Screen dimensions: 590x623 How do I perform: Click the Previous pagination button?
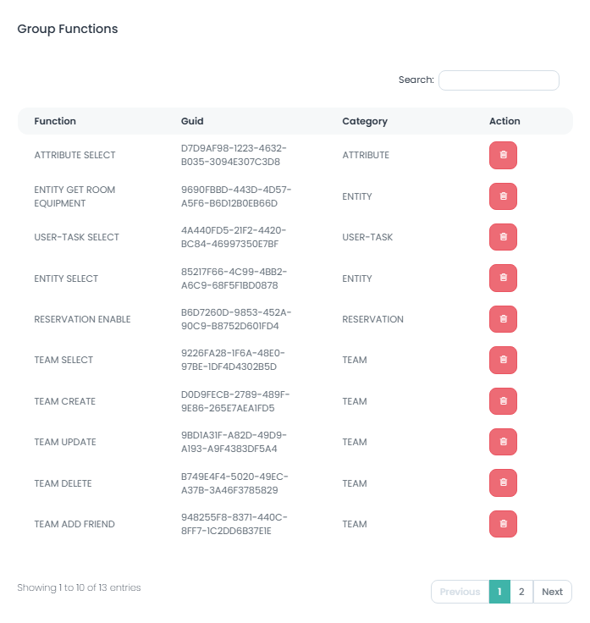(x=460, y=592)
